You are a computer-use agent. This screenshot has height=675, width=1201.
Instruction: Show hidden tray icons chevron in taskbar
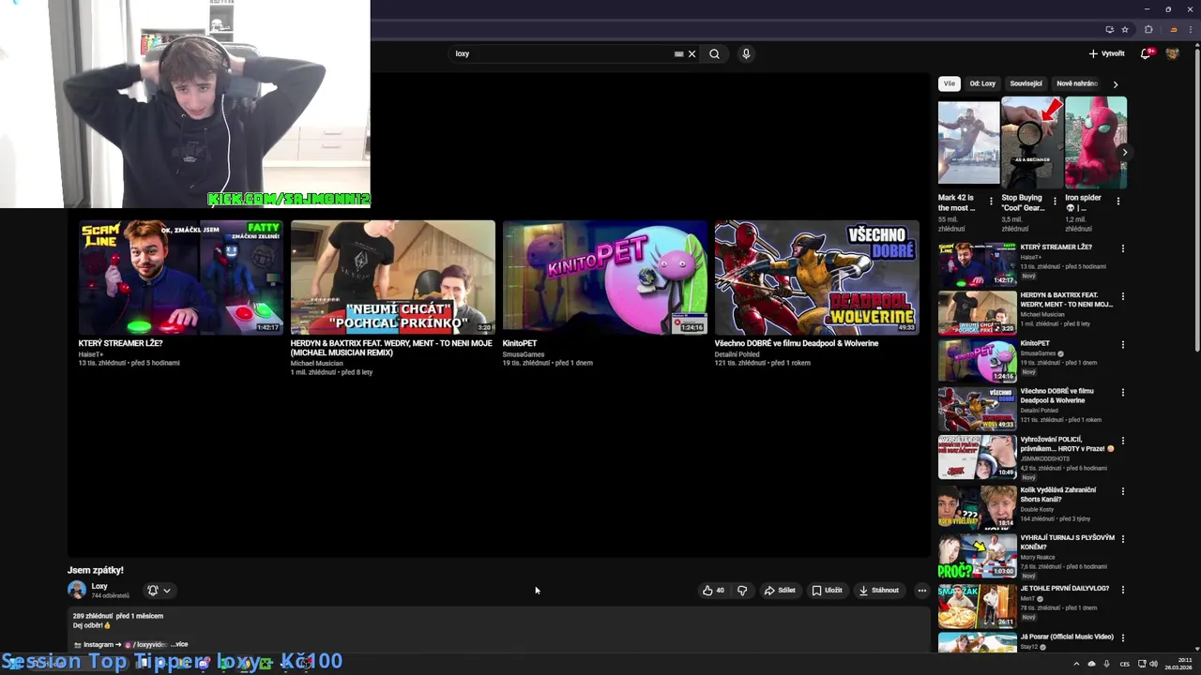point(1076,664)
